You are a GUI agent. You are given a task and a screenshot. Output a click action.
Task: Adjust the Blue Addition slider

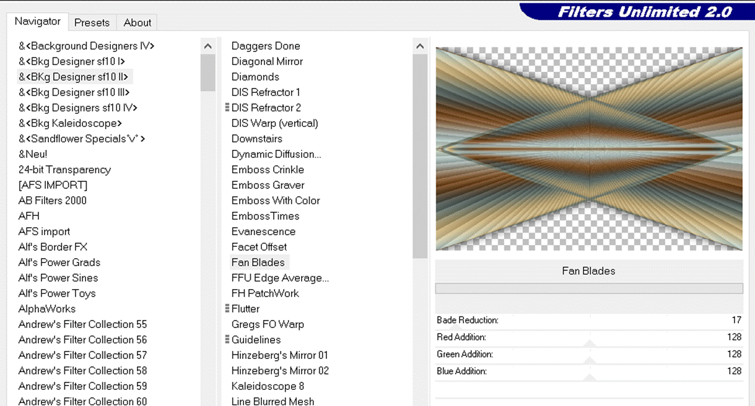tap(589, 376)
